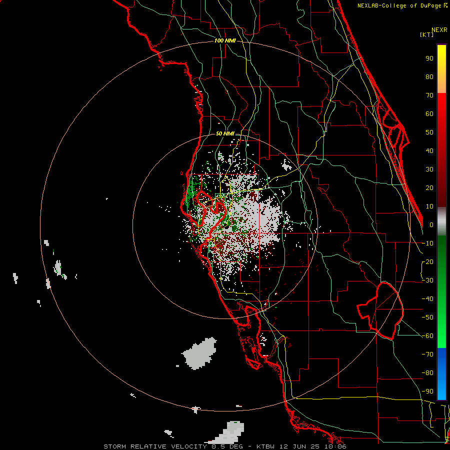Click the 10 knot scale label
450x450 pixels.
tap(429, 206)
